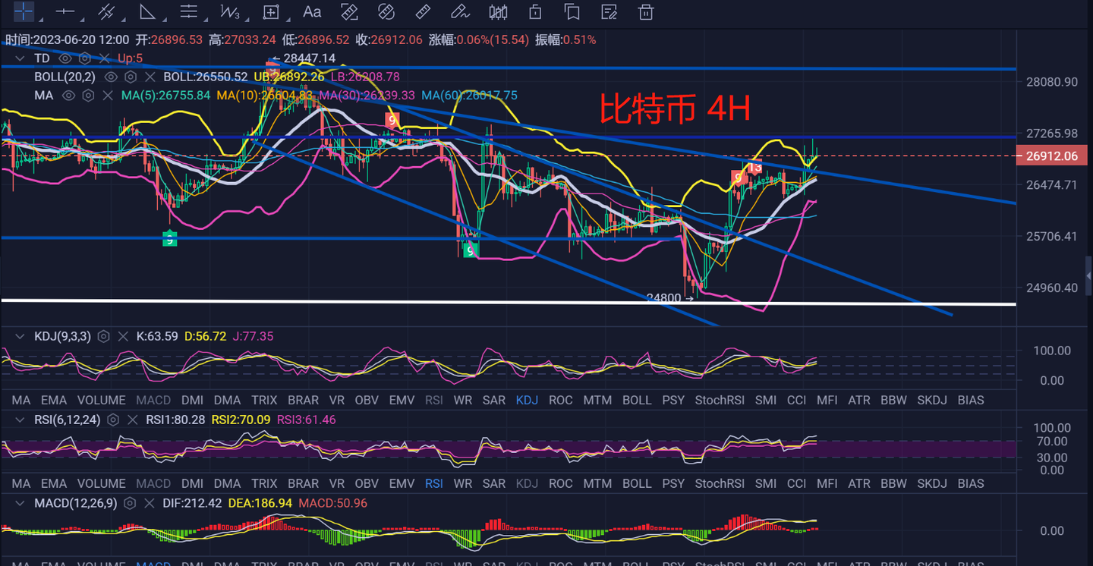Pick the triangle shape drawing tool
1093x566 pixels.
pos(147,11)
